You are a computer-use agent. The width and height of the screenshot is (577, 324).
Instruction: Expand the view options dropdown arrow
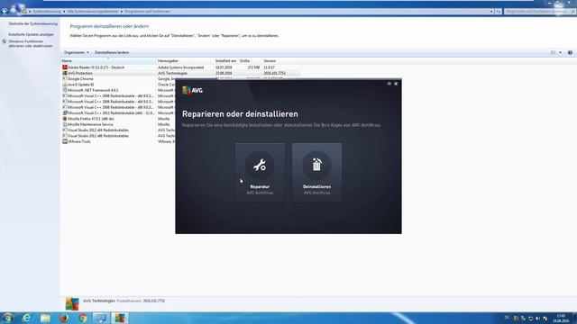pos(560,52)
